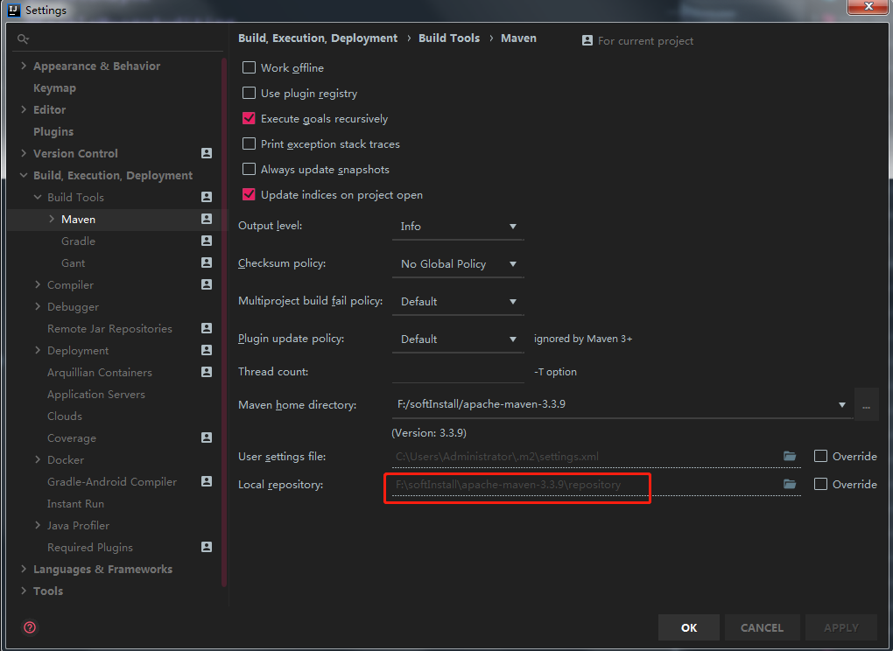This screenshot has height=651, width=893.
Task: Enable Work offline checkbox
Action: pos(249,67)
